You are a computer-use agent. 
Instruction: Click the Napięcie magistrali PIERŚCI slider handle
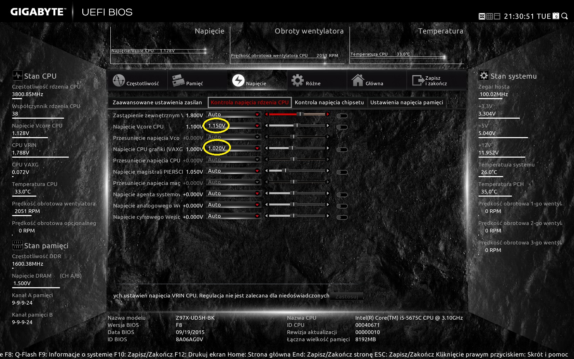pos(285,171)
